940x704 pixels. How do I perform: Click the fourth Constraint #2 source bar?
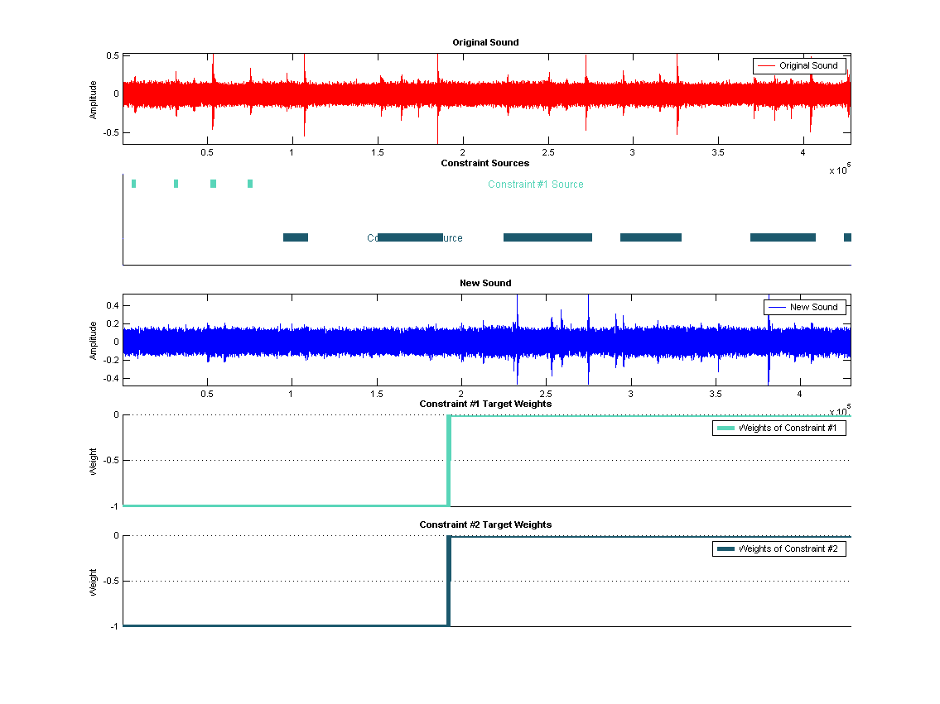coord(650,237)
